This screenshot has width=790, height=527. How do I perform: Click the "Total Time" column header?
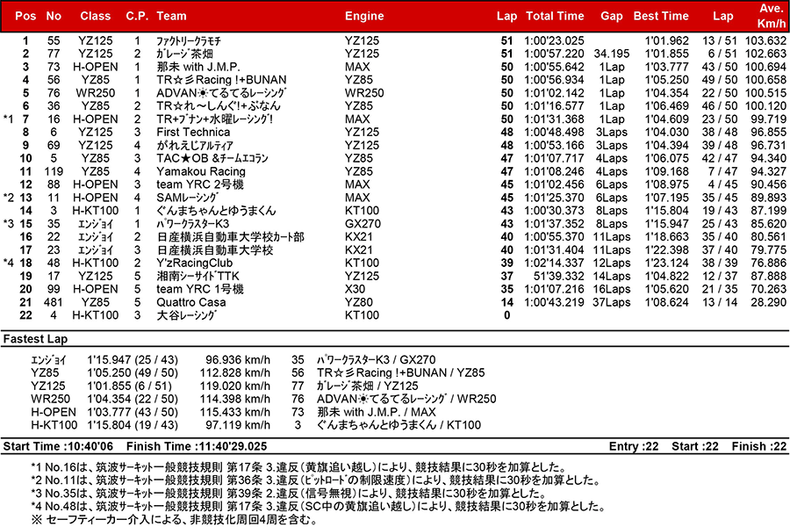click(x=555, y=16)
